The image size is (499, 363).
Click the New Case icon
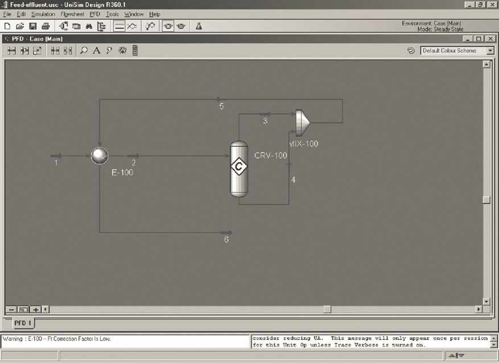[7, 26]
